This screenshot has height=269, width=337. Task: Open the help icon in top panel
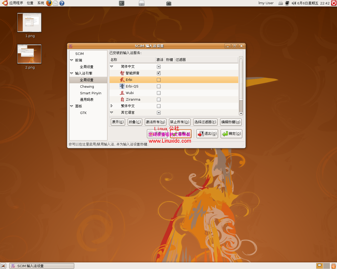click(x=62, y=3)
